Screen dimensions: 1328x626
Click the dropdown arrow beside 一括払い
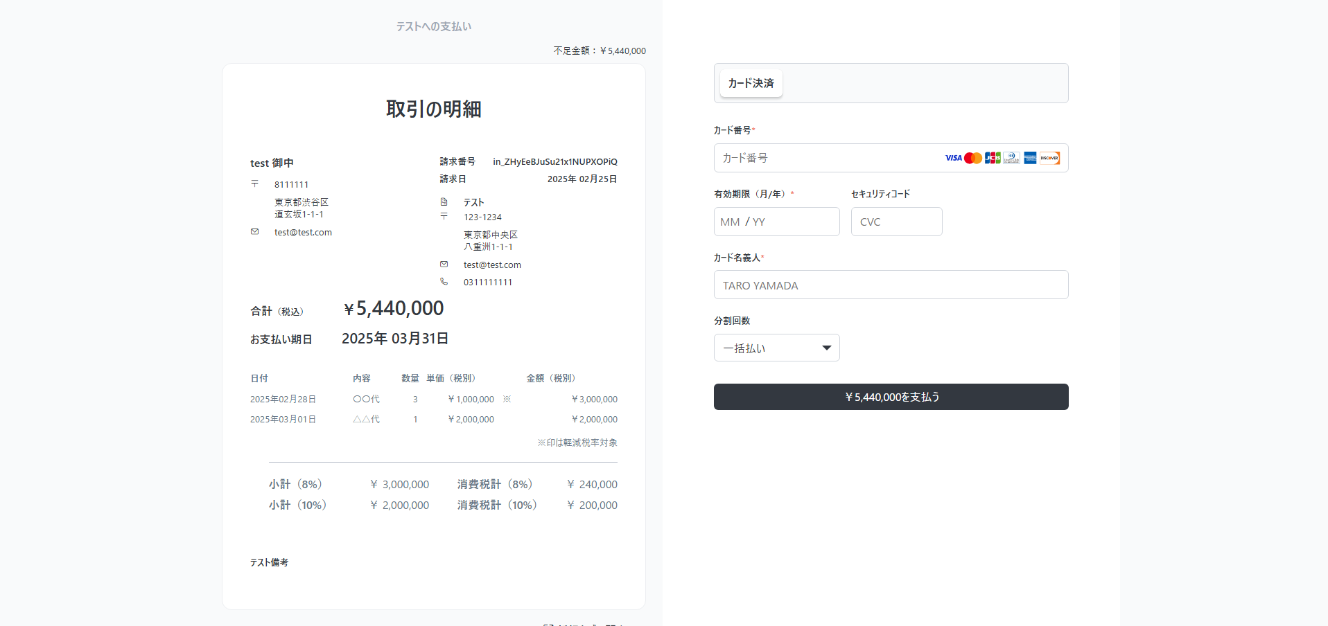click(x=826, y=348)
